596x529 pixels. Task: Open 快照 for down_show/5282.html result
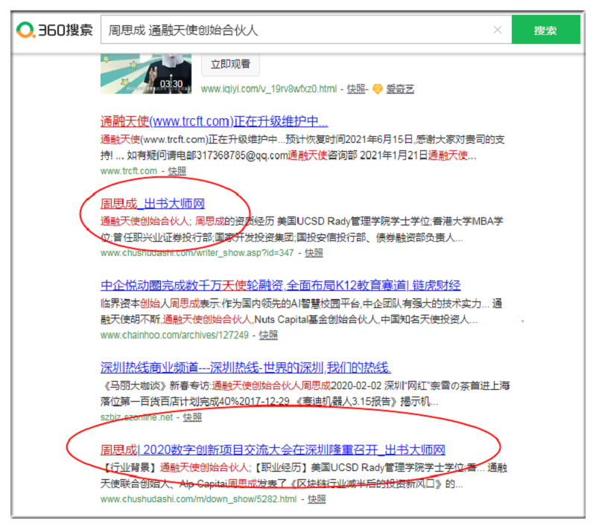pyautogui.click(x=317, y=498)
